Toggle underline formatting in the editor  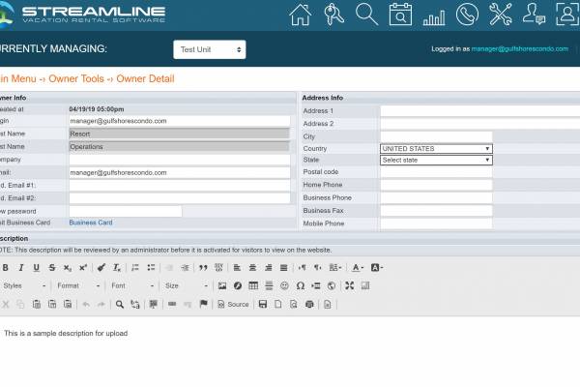(x=37, y=268)
